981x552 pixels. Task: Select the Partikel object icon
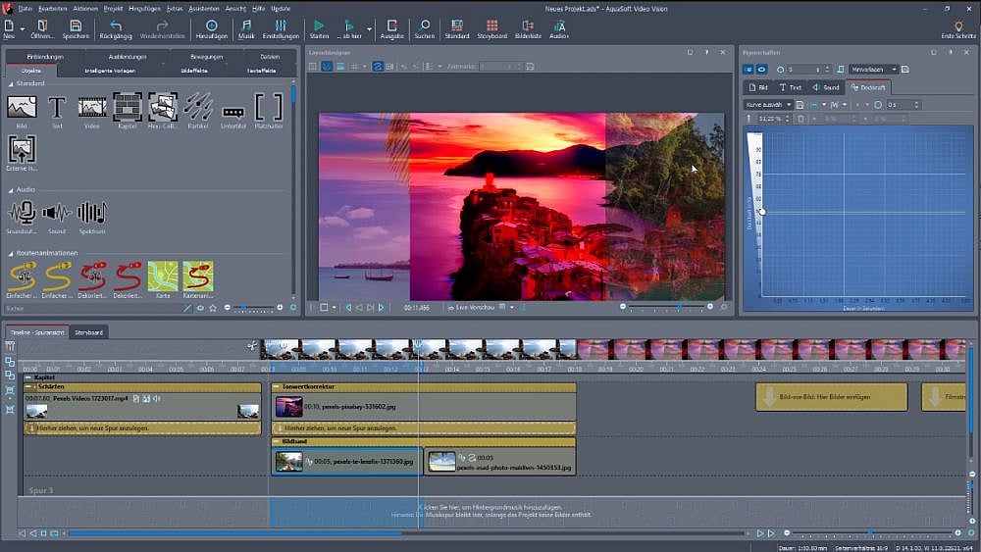coord(198,108)
